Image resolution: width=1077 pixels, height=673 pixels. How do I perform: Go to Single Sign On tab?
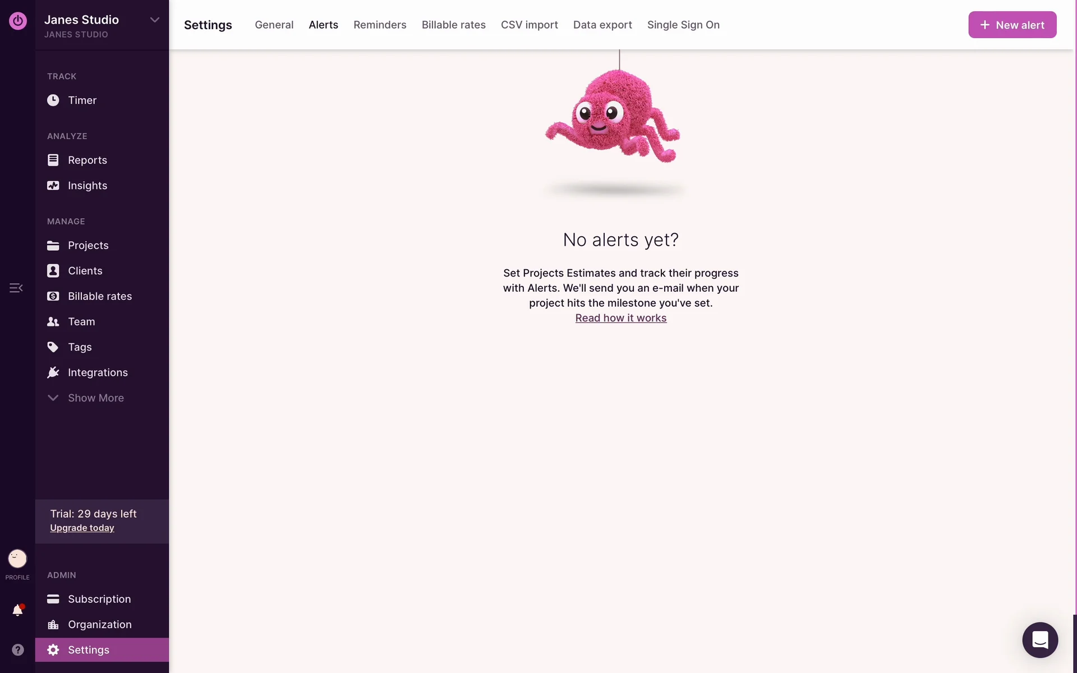click(x=683, y=25)
